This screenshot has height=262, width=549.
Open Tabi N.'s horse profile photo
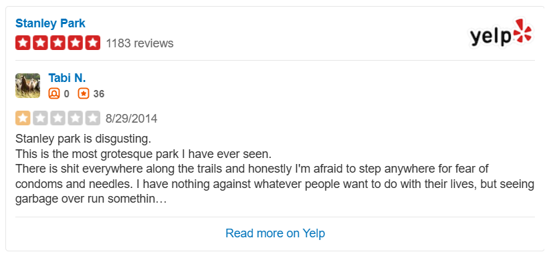[27, 86]
